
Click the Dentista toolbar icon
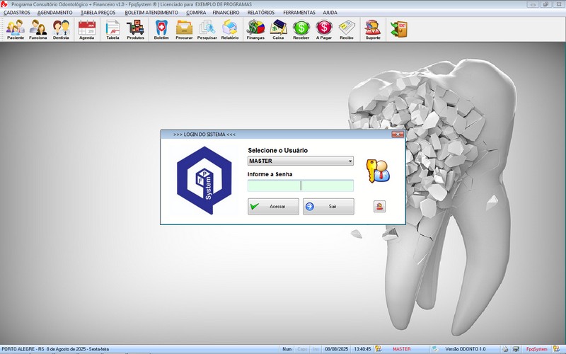pyautogui.click(x=61, y=29)
